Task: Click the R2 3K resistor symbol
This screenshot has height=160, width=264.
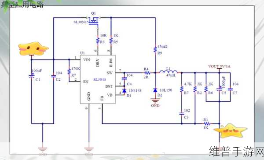Action: (x=195, y=89)
